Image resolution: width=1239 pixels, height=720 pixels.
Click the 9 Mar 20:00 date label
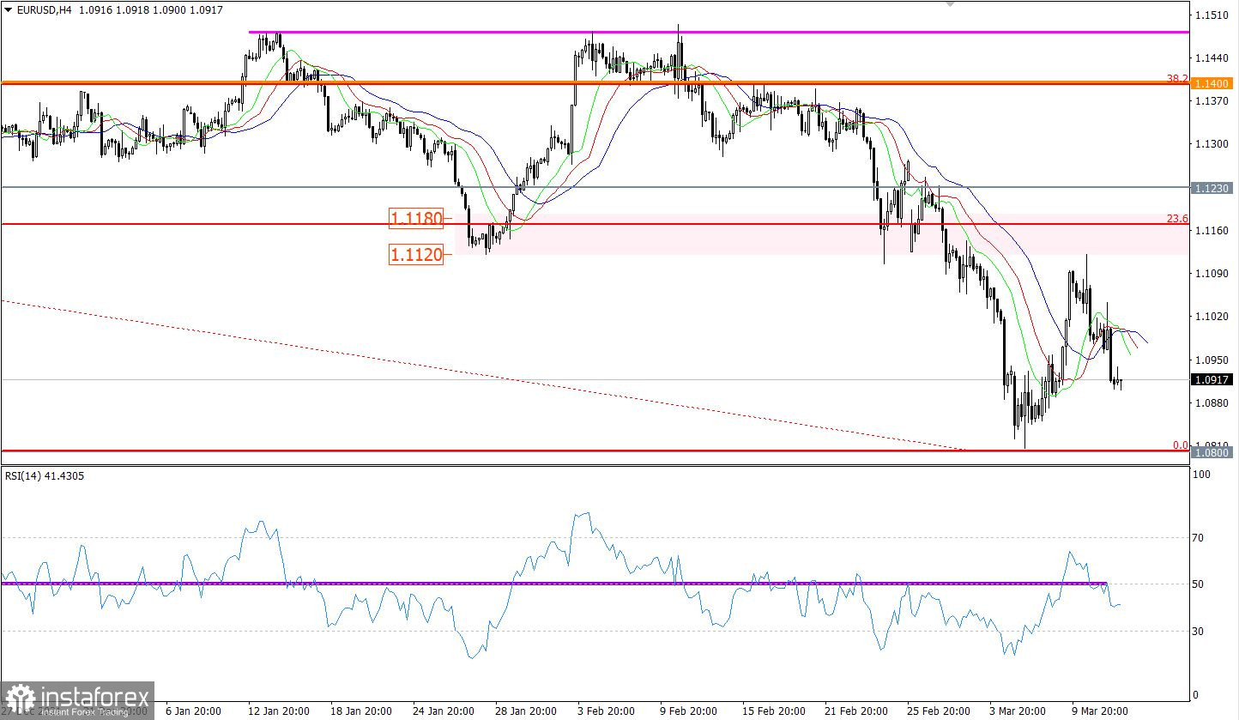pos(1099,711)
